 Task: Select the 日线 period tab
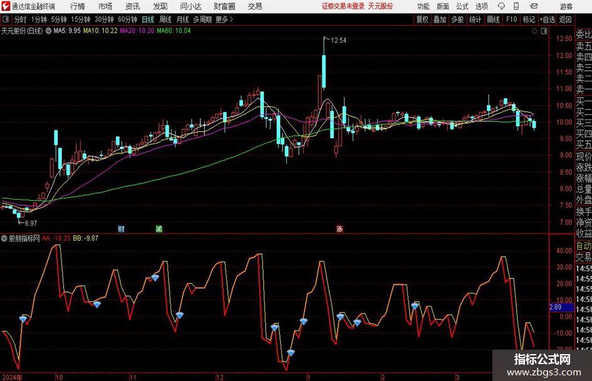148,19
